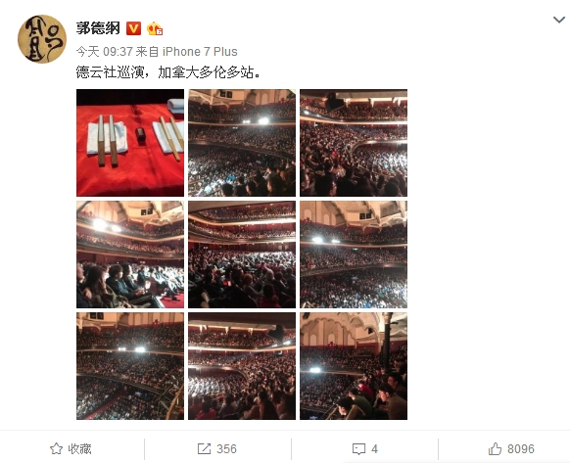Click the crown membership level icon
This screenshot has width=570, height=463.
tap(155, 28)
